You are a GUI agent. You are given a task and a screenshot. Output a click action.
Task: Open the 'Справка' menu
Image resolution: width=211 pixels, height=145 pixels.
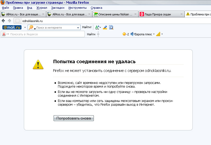click(96, 8)
